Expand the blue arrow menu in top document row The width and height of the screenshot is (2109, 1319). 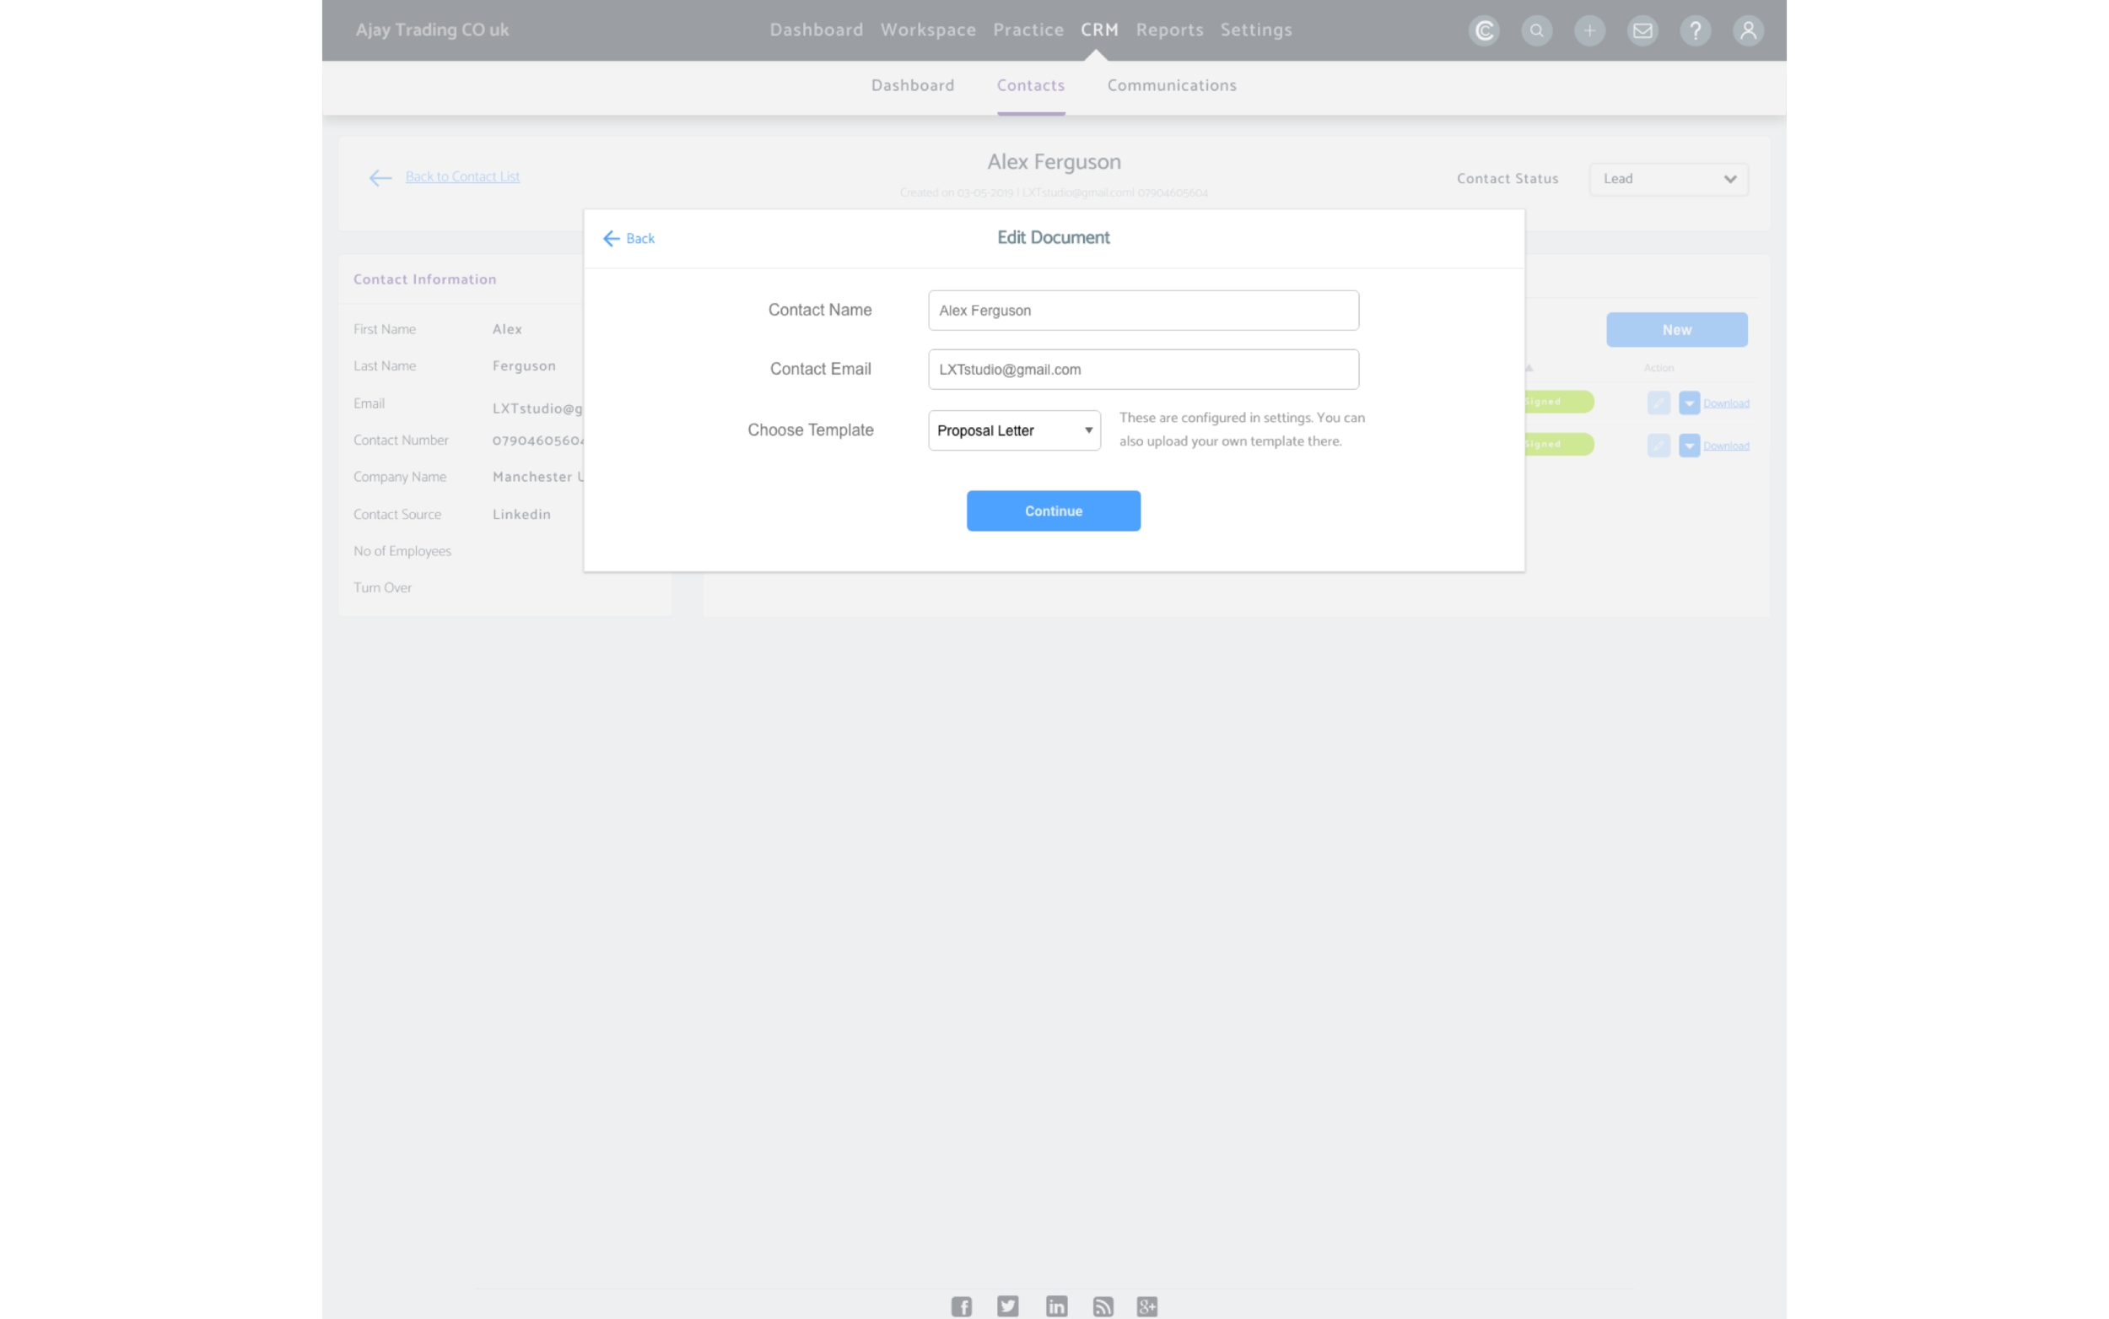(1689, 403)
